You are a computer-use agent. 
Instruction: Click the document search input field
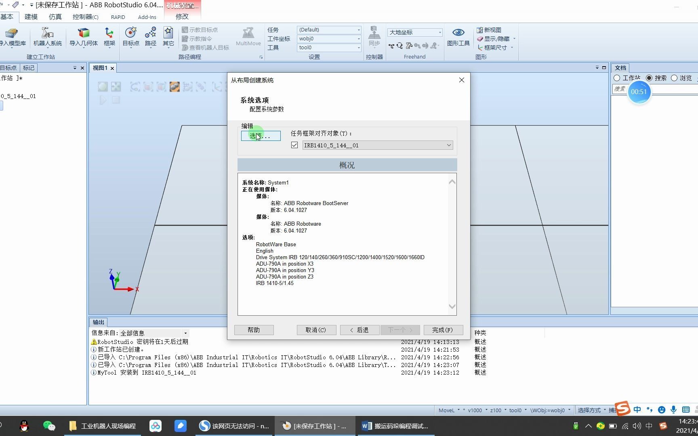point(654,89)
